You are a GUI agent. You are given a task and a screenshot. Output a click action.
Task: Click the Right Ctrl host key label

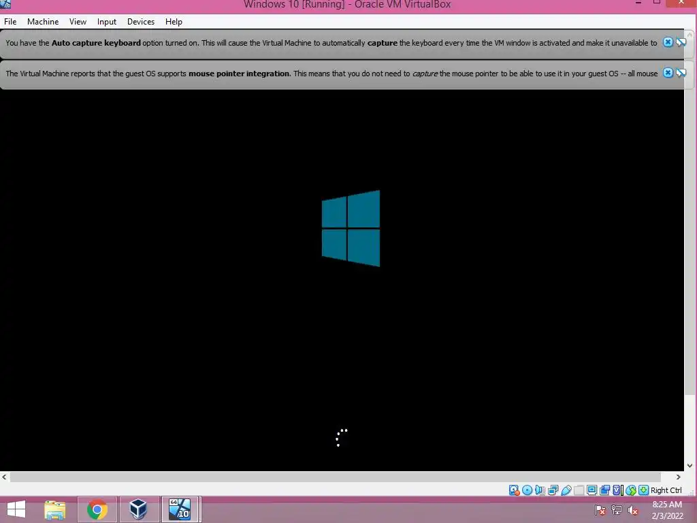pyautogui.click(x=666, y=490)
